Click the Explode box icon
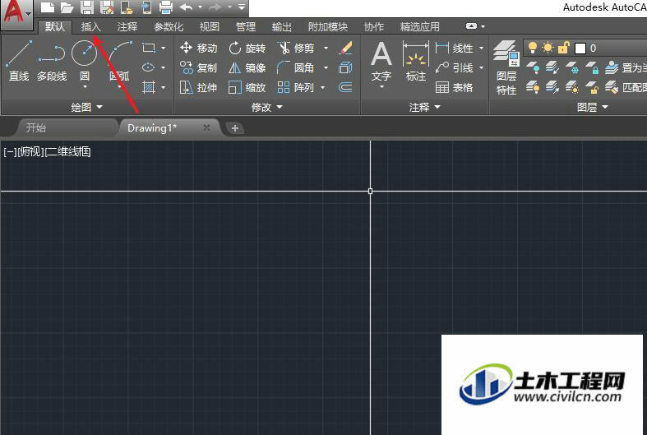647x435 pixels. tap(346, 67)
